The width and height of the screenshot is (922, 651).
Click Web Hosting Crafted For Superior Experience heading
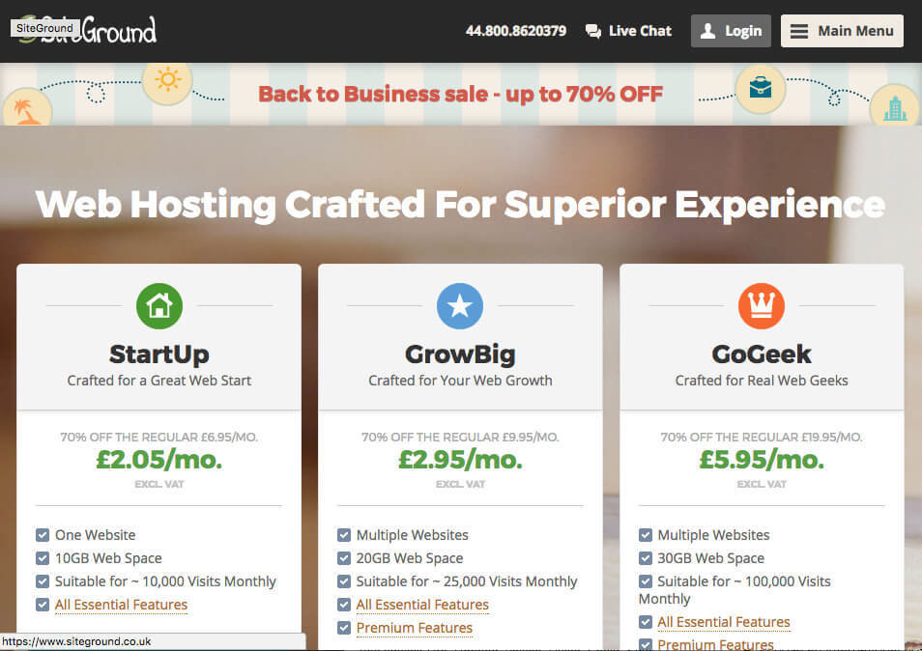460,205
